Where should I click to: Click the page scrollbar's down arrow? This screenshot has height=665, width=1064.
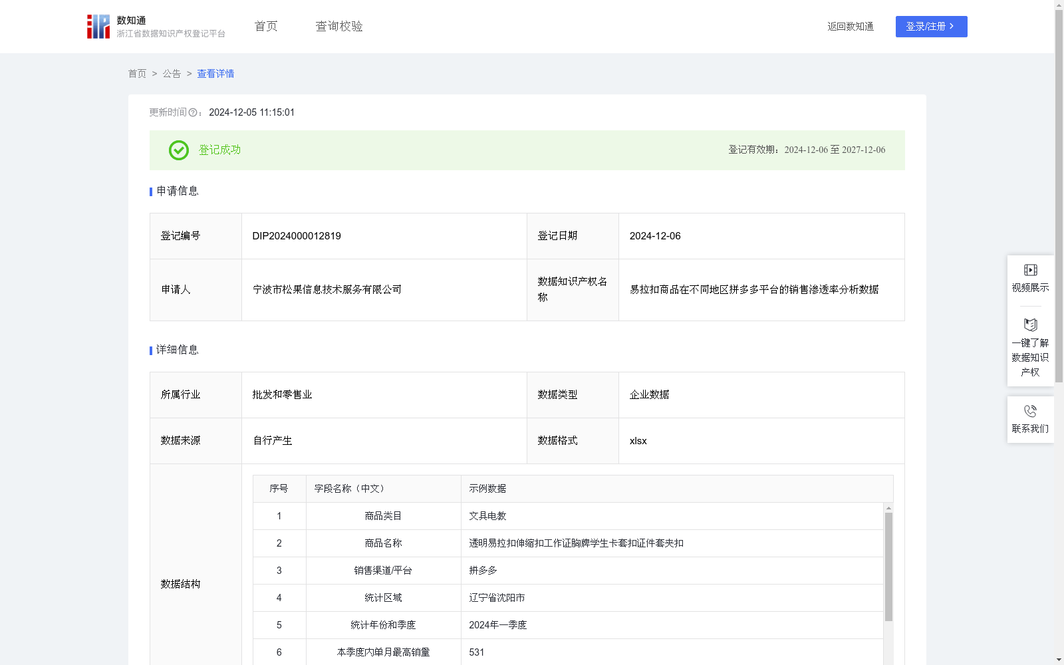click(x=1059, y=660)
